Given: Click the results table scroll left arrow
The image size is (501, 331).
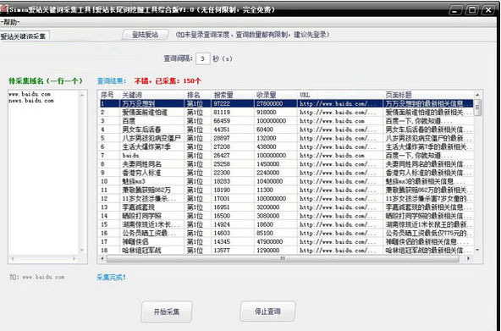Looking at the screenshot, I should point(102,258).
